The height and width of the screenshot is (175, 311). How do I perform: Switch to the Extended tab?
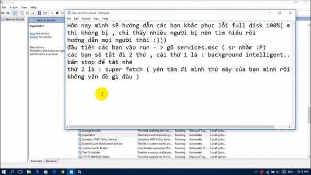point(36,161)
